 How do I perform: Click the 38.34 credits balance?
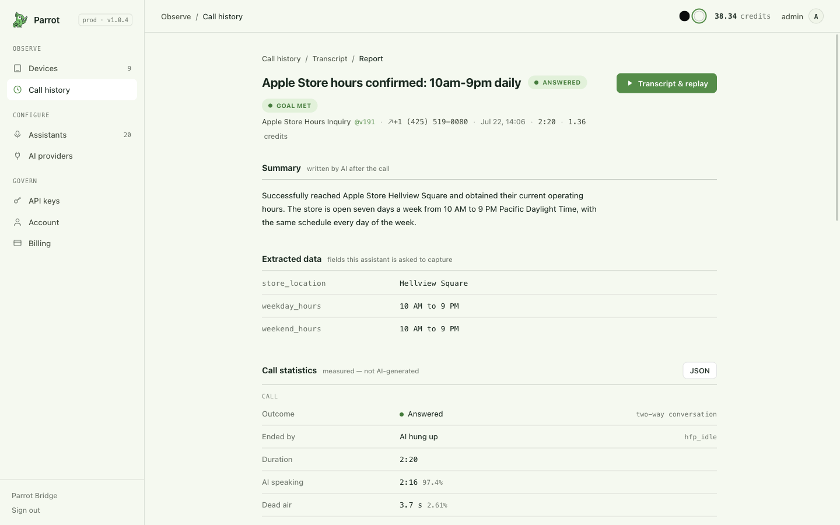[743, 16]
